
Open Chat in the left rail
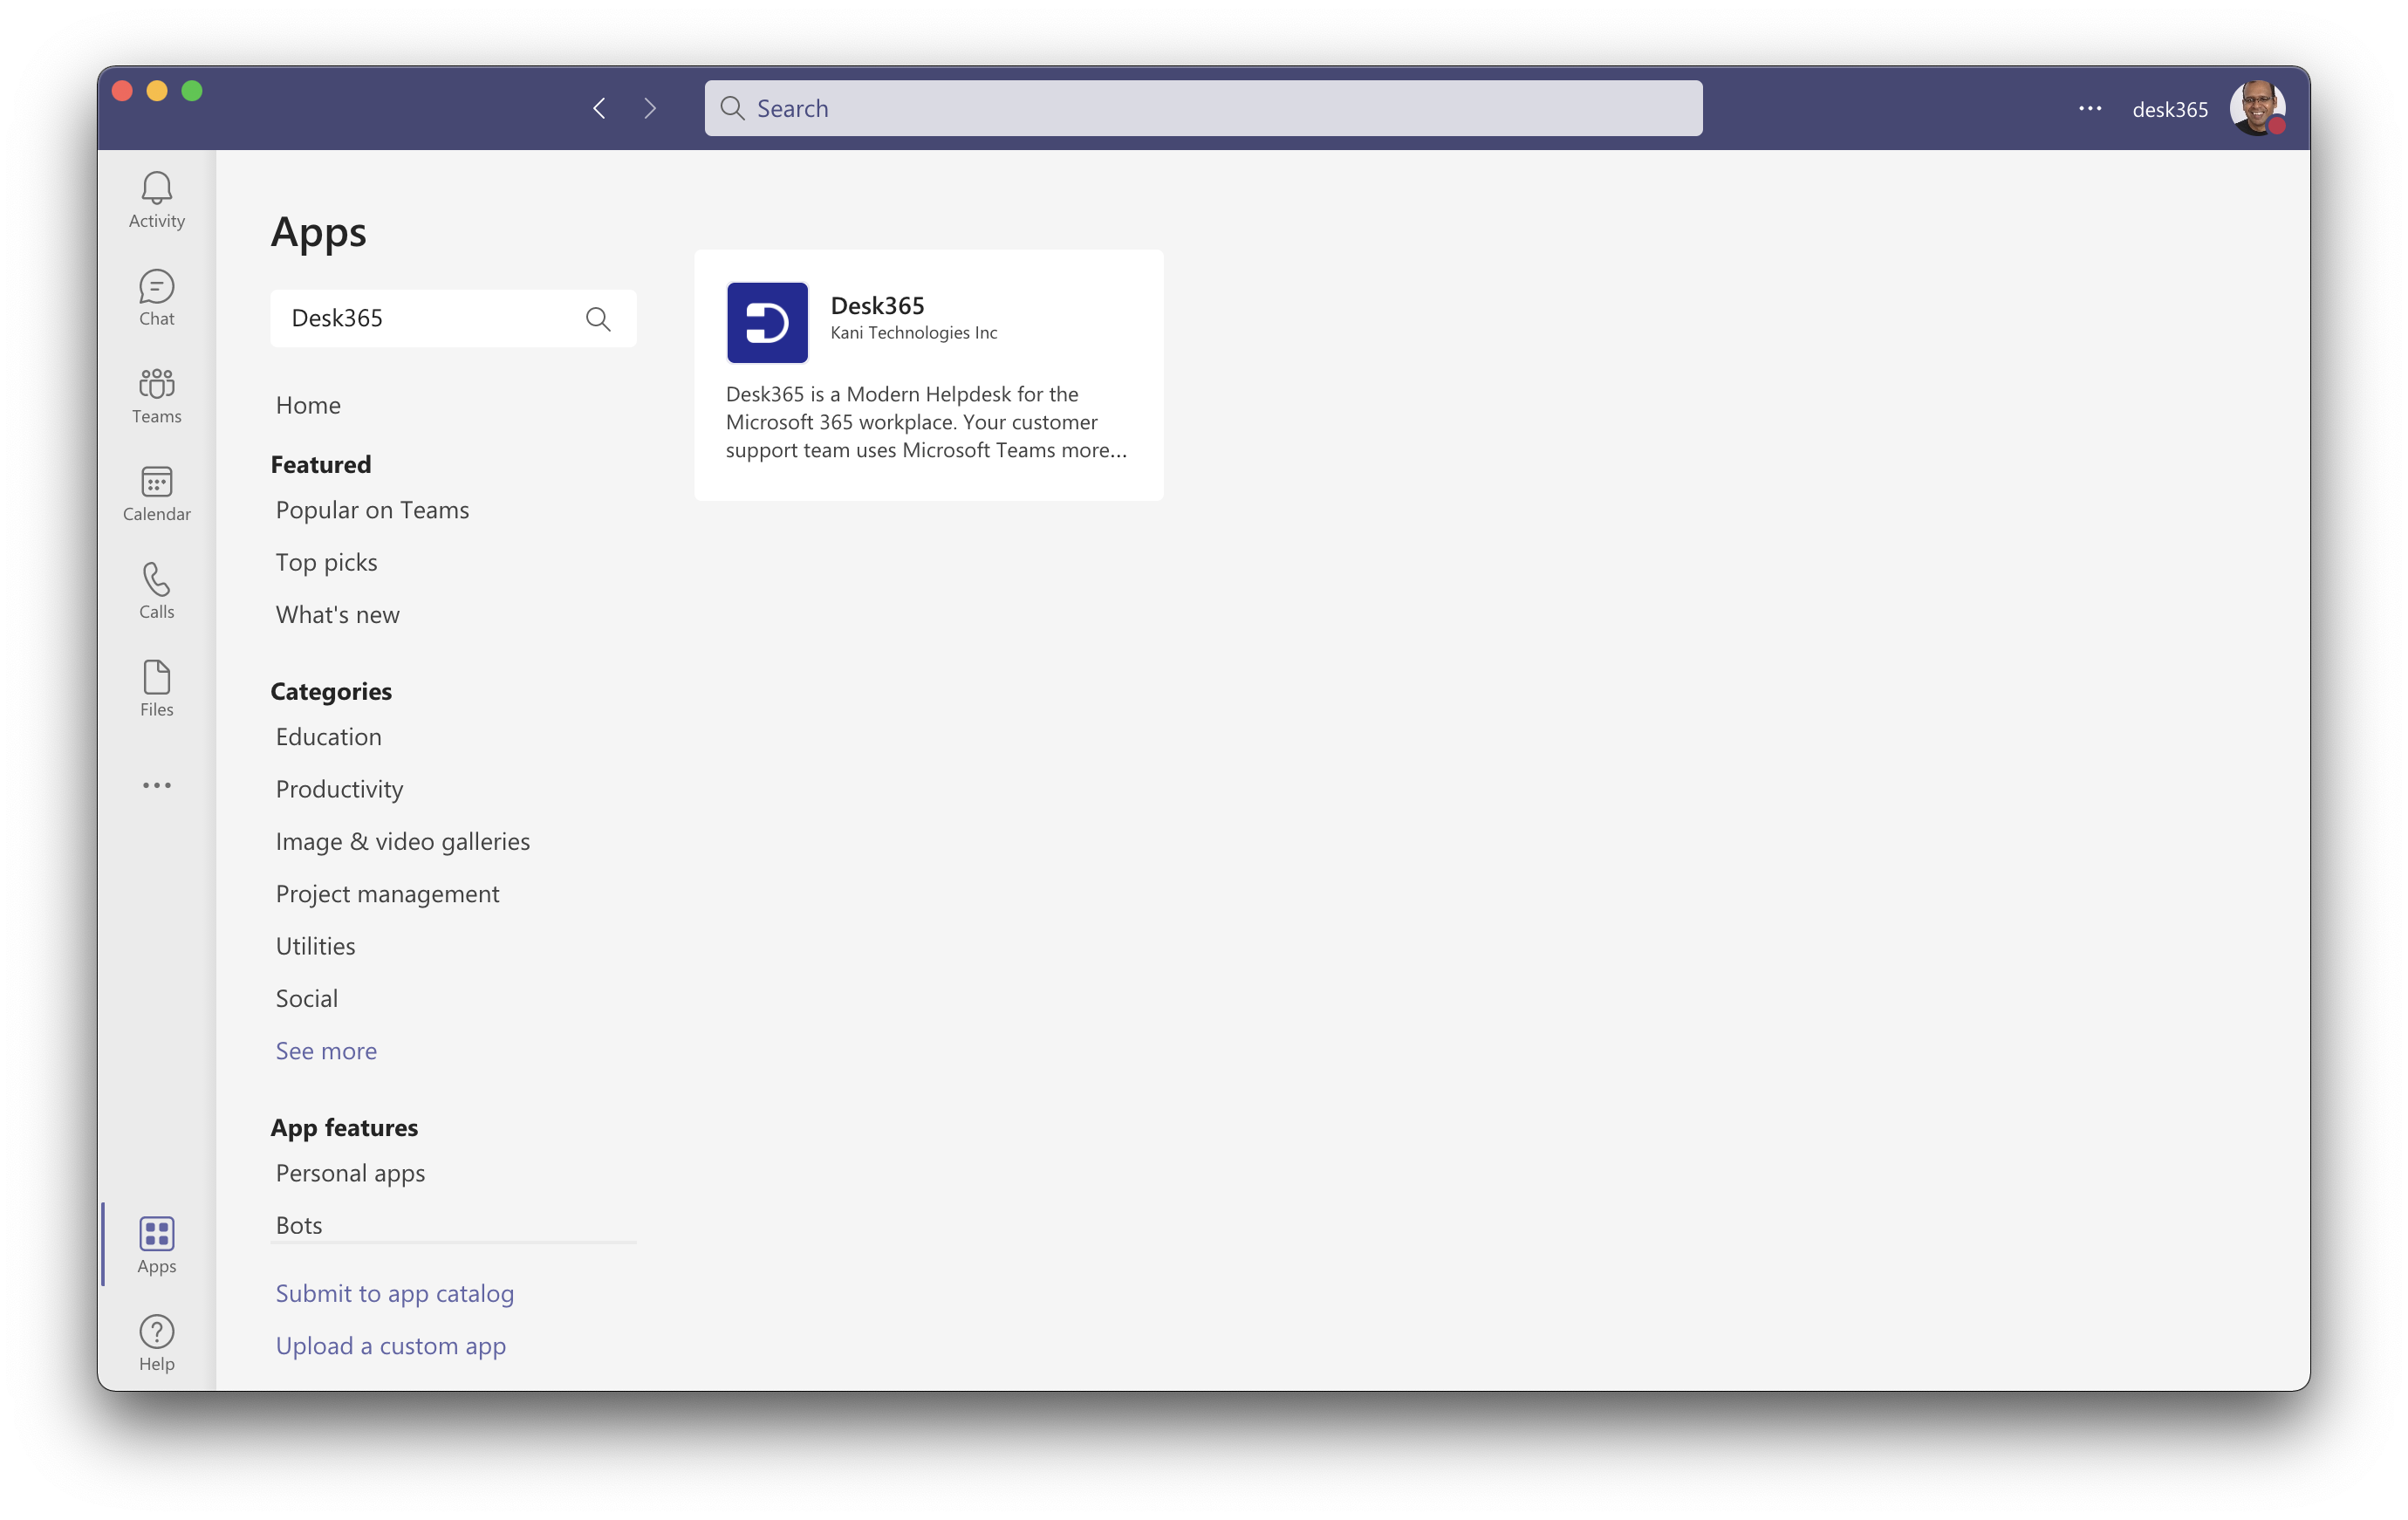click(x=157, y=298)
